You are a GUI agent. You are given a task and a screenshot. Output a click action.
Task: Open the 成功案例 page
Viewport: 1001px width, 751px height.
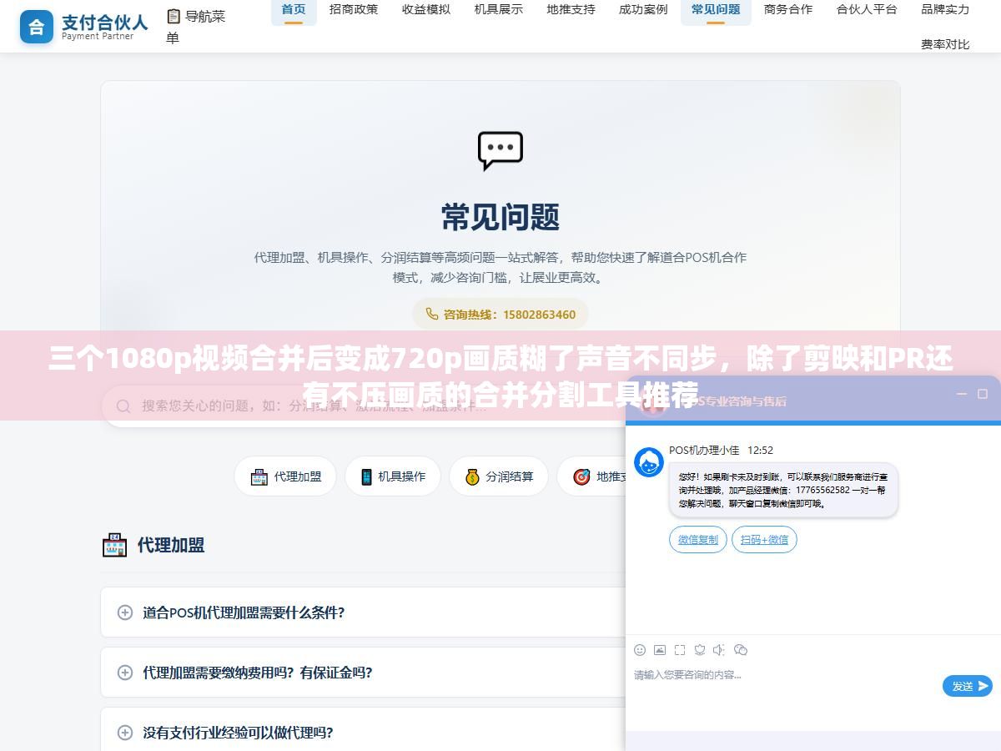click(643, 10)
